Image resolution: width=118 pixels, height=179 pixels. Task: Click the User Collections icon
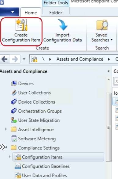click(14, 93)
